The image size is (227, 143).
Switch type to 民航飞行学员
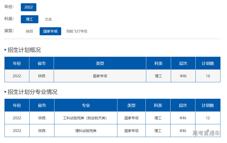click(77, 31)
